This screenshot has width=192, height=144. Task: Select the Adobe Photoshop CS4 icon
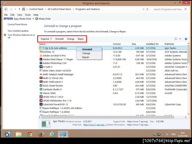(x=41, y=63)
